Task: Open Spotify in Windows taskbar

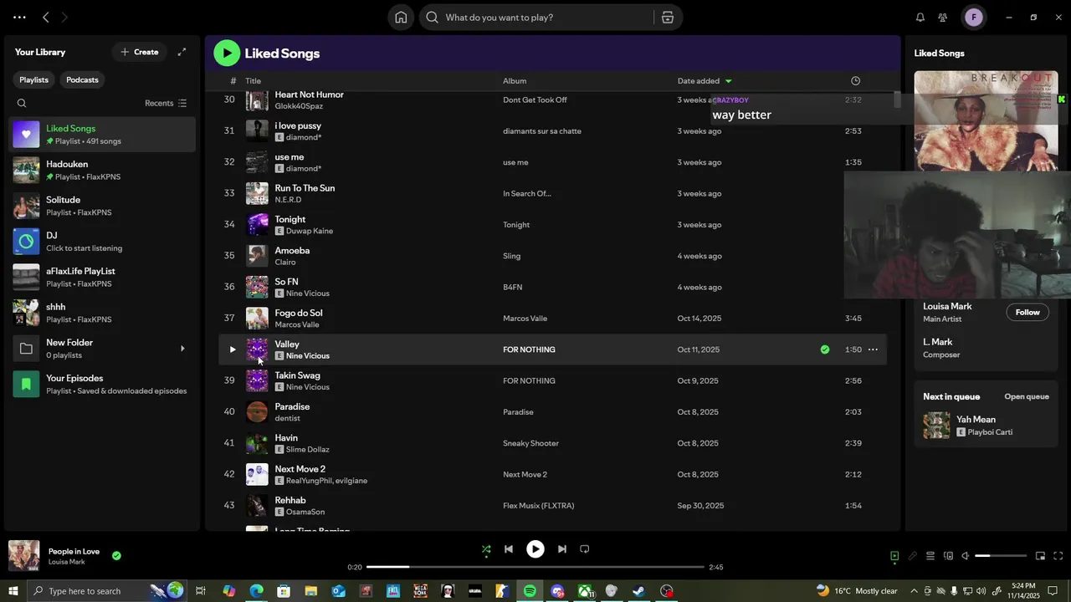Action: pos(530,591)
